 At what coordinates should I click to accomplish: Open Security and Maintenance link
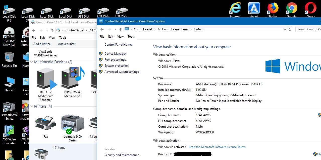pos(122,155)
